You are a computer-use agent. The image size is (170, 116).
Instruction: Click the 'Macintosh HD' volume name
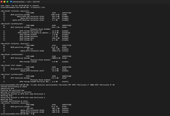[x=36, y=31]
